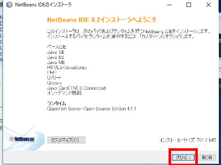This screenshot has width=221, height=165.
Task: Click the インストール・サイズ 791.2 MB label
Action: coord(188,140)
